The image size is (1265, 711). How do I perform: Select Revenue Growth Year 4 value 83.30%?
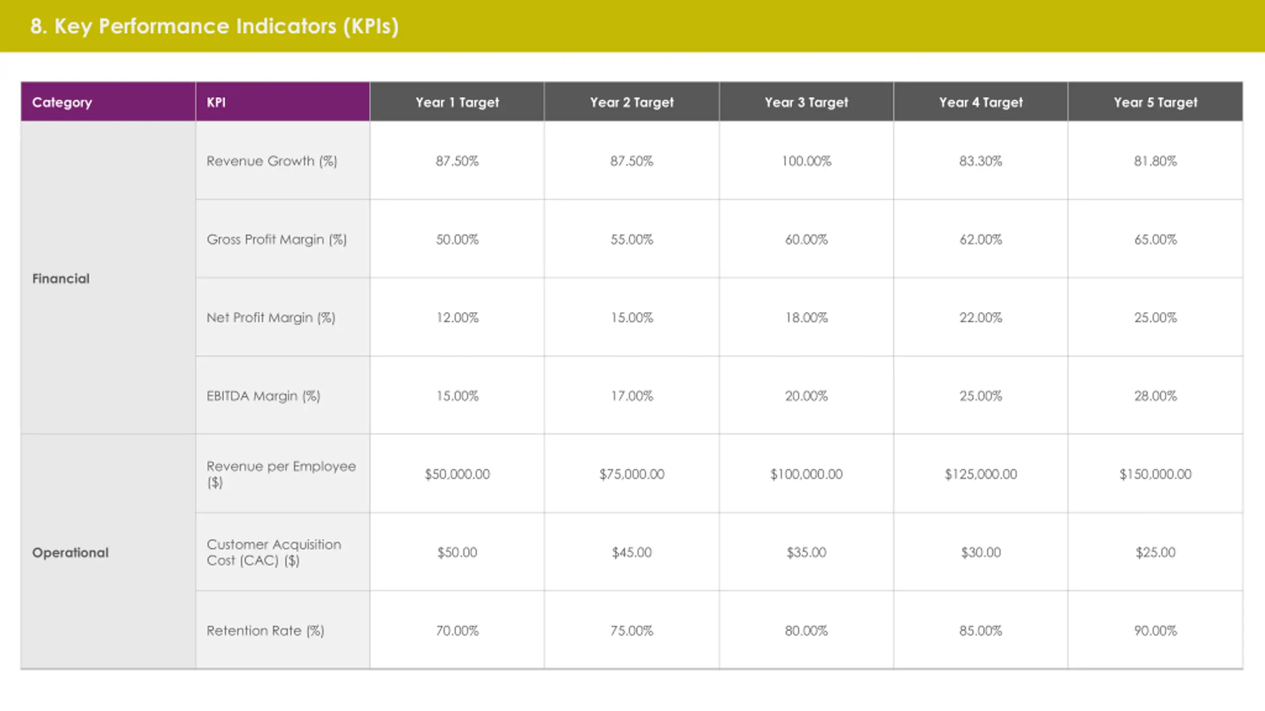click(x=981, y=161)
